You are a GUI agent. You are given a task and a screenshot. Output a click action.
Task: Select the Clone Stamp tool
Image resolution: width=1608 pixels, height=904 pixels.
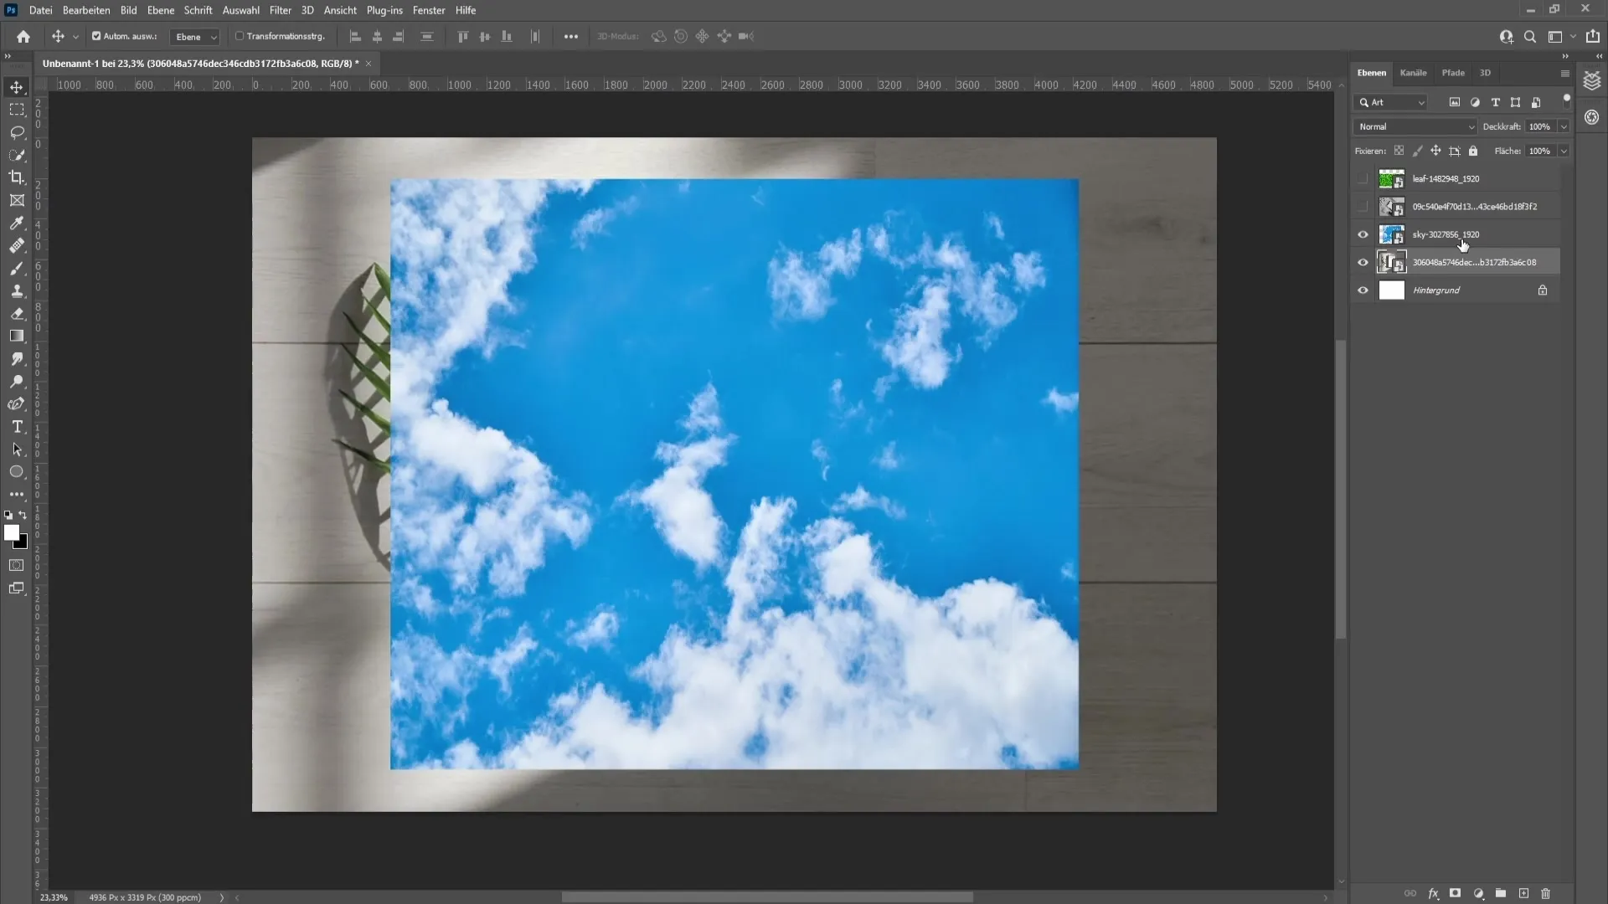(x=17, y=290)
